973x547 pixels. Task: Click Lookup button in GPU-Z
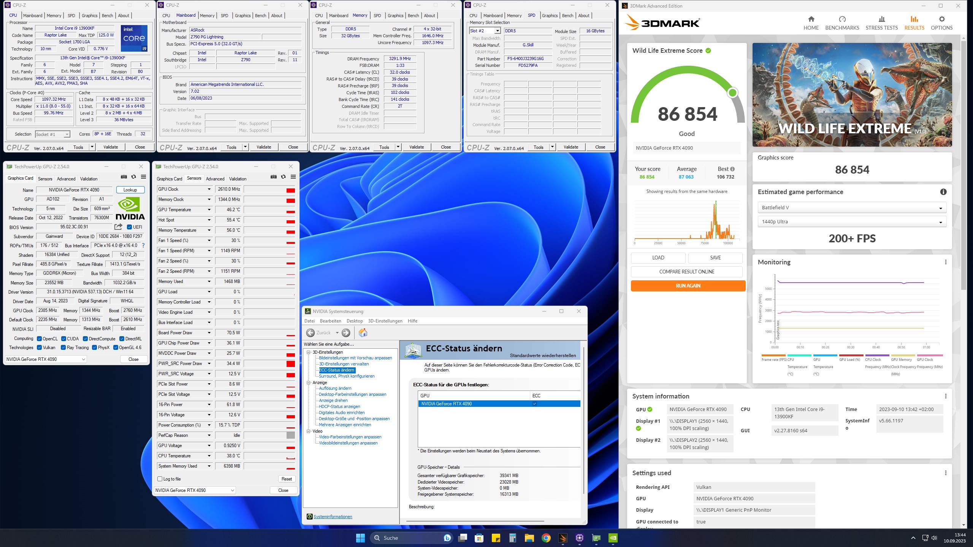(130, 190)
